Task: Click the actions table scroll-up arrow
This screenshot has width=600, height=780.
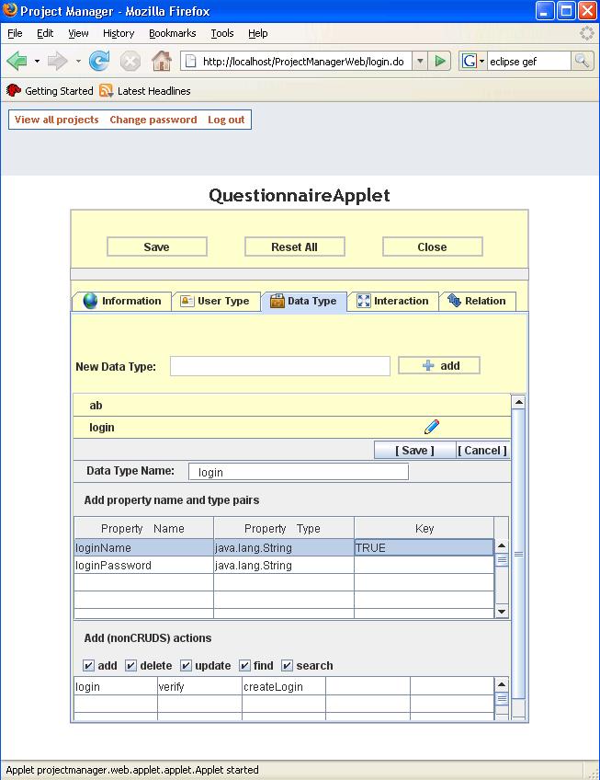Action: (x=502, y=684)
